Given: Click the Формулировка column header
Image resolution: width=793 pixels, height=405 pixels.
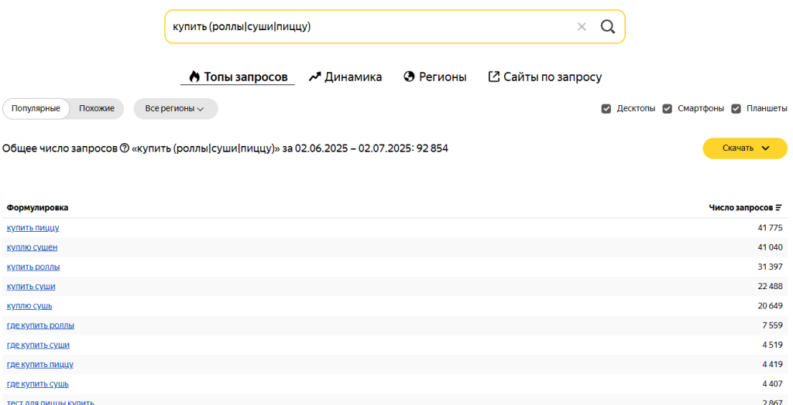Looking at the screenshot, I should click(x=37, y=208).
